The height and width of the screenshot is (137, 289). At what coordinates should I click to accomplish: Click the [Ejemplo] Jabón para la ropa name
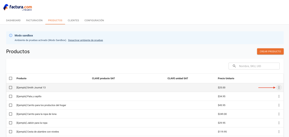click(32, 123)
